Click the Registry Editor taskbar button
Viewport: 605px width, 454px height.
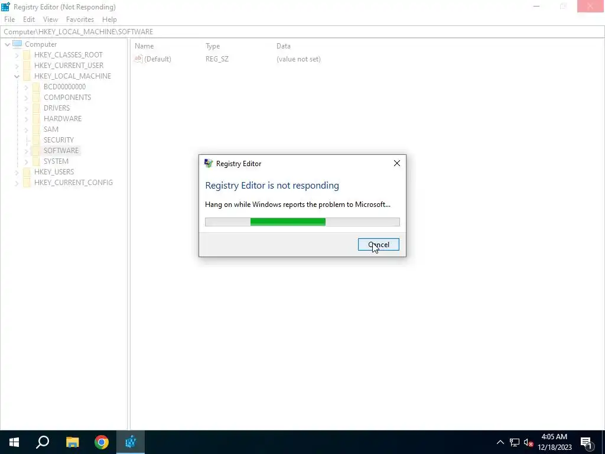(131, 442)
